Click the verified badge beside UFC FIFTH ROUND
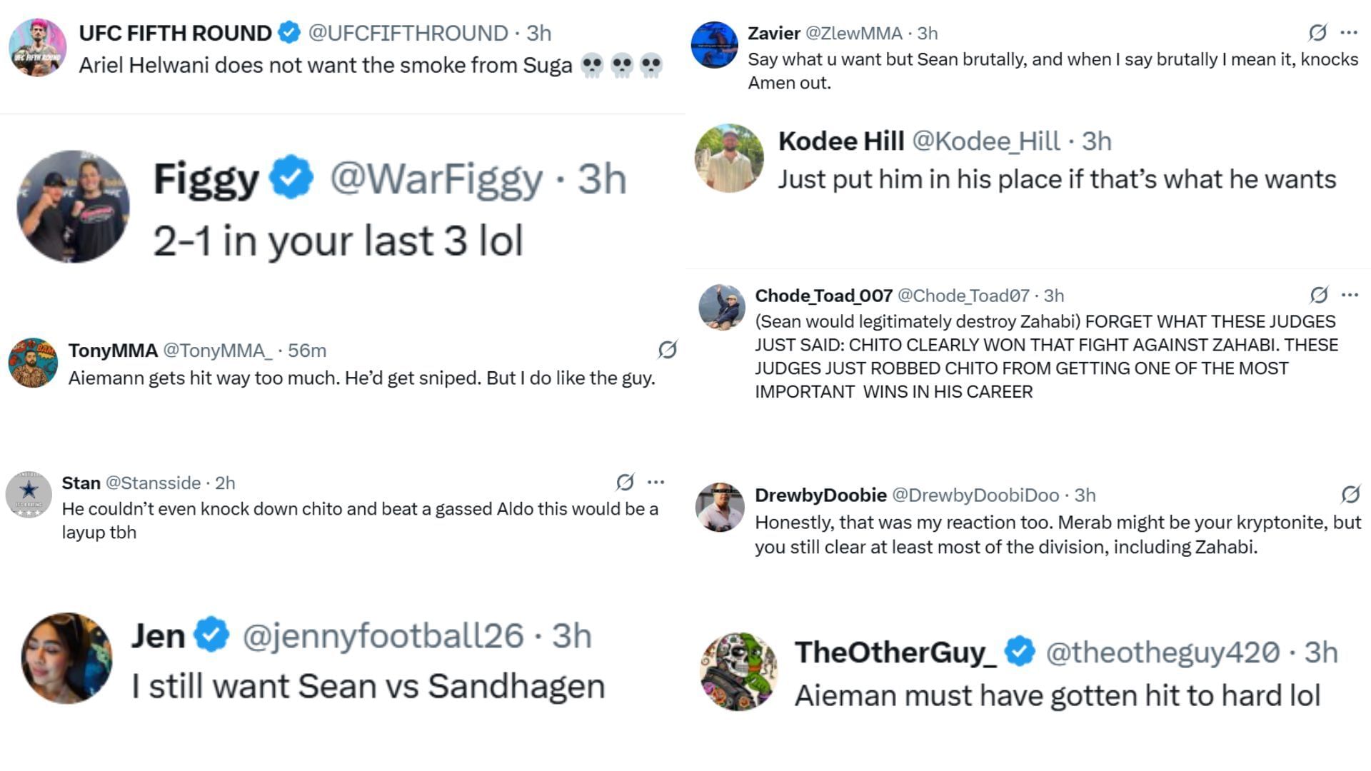The width and height of the screenshot is (1371, 771). (289, 32)
